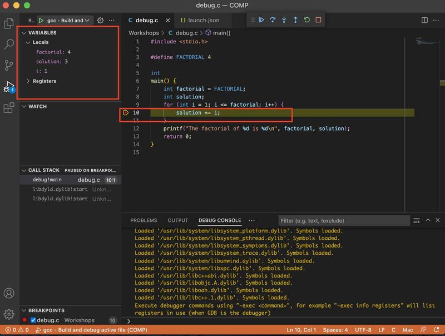Stop debugging with the red square

coord(318,20)
